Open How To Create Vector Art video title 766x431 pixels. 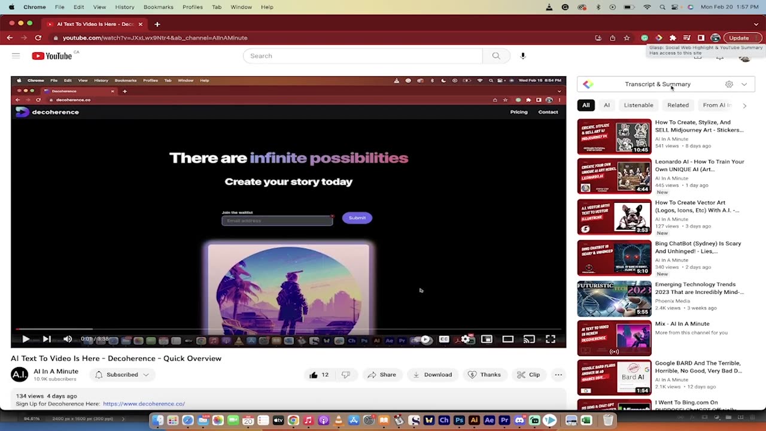pyautogui.click(x=697, y=207)
